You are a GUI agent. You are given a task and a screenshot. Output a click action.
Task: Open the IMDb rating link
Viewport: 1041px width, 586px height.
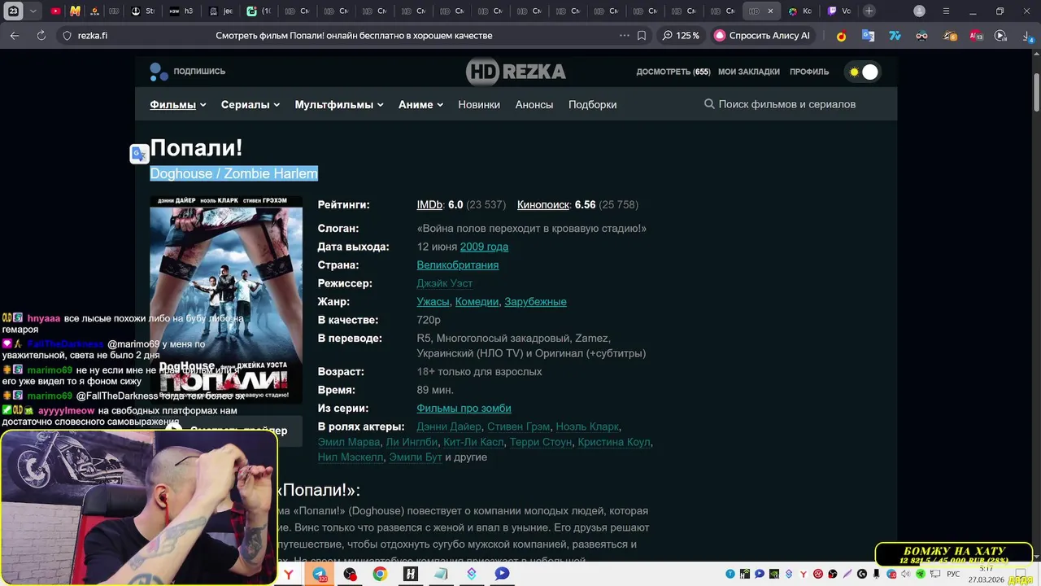(429, 205)
